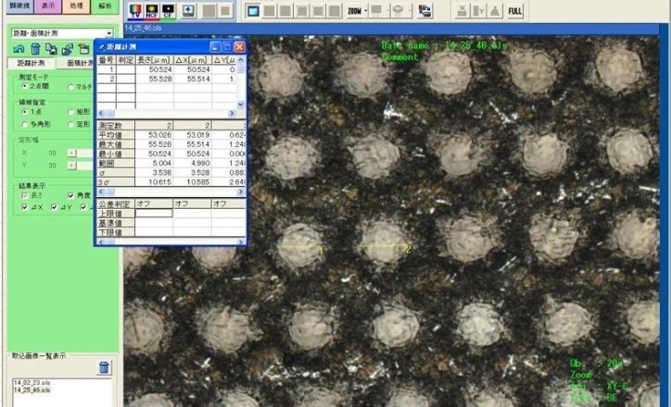Click the export icon with blue folder
Image resolution: width=671 pixels, height=407 pixels.
pyautogui.click(x=68, y=49)
